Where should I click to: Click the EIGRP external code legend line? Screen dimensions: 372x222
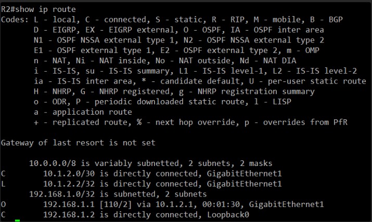179,30
